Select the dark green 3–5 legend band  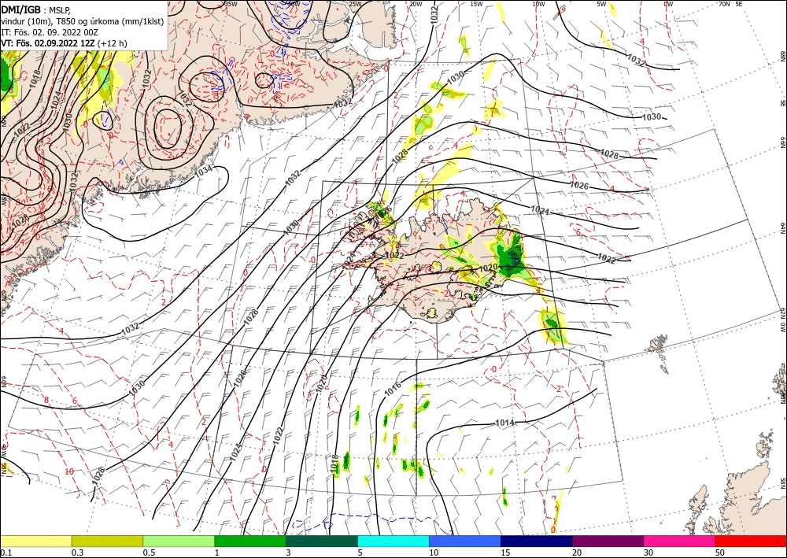pos(322,541)
